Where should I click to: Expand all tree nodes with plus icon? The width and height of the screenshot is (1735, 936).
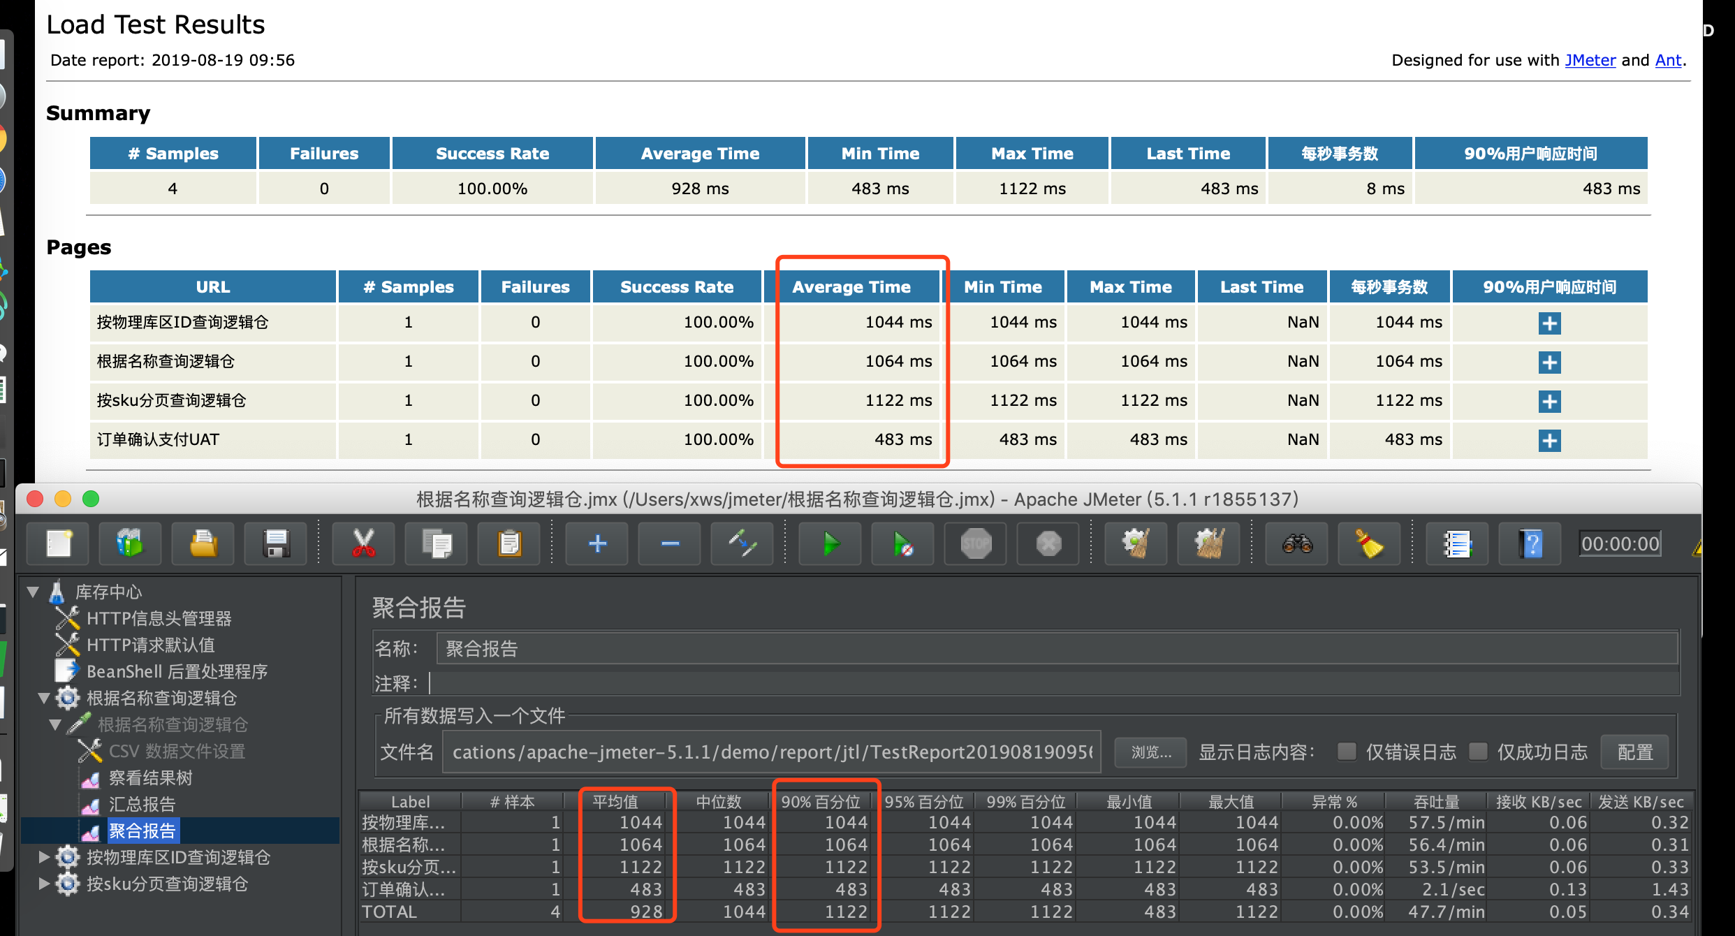(x=597, y=543)
